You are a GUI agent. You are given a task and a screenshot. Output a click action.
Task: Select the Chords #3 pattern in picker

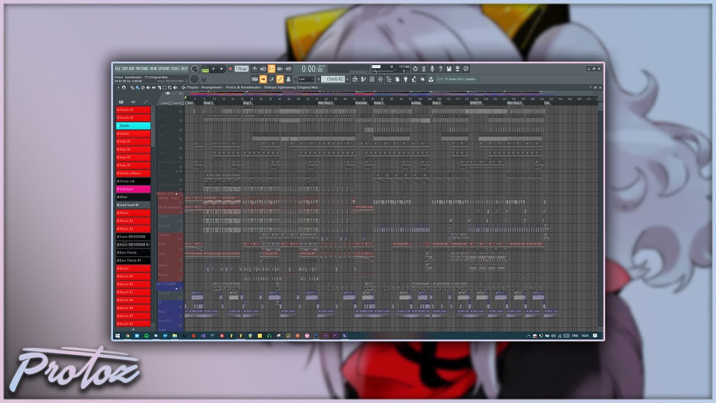click(133, 110)
